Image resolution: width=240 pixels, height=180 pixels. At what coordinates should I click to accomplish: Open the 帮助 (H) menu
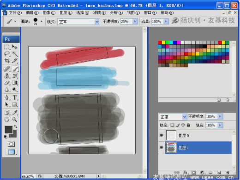point(167,13)
